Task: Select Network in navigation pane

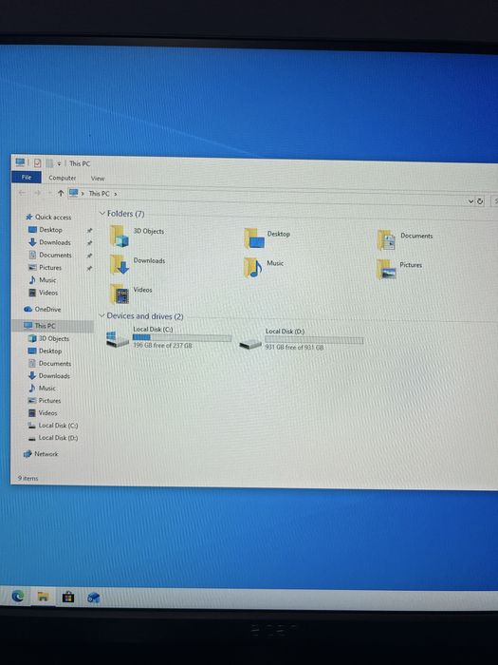Action: click(46, 454)
